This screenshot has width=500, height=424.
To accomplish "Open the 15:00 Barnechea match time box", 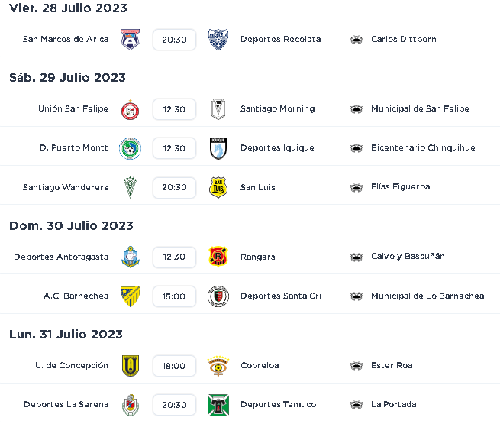I will 174,296.
